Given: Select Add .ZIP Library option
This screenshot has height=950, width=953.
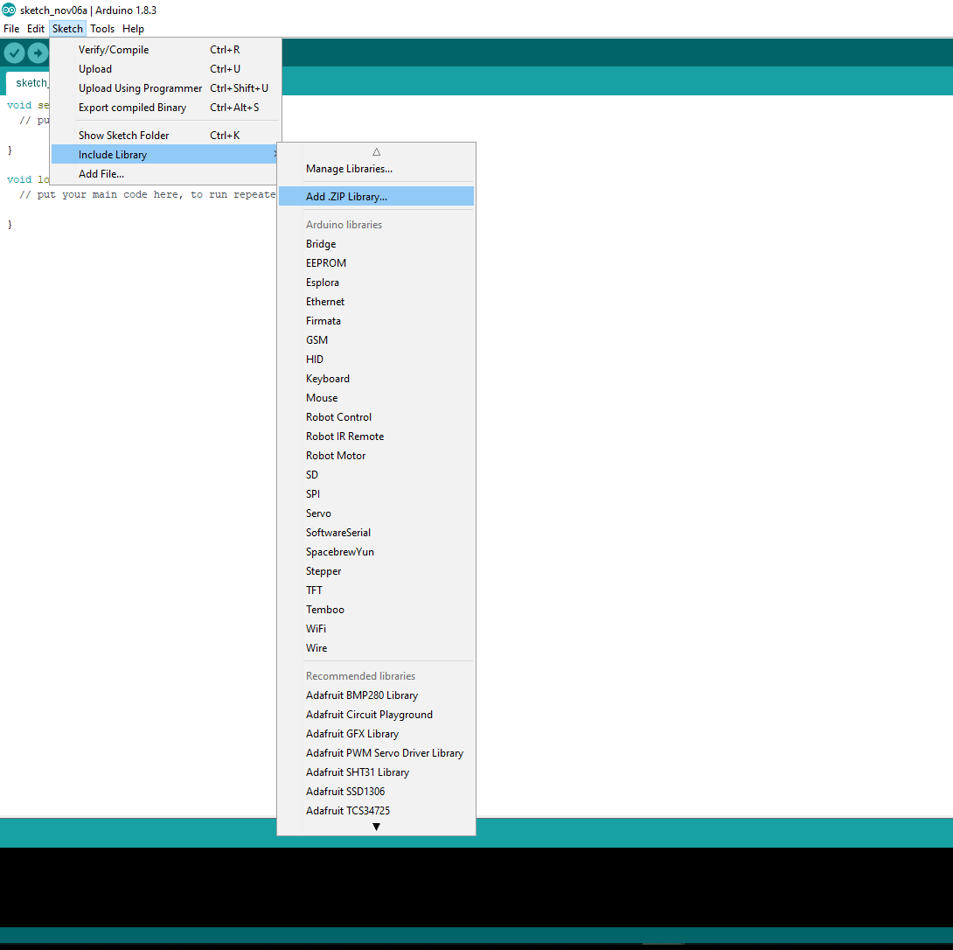Looking at the screenshot, I should [346, 197].
